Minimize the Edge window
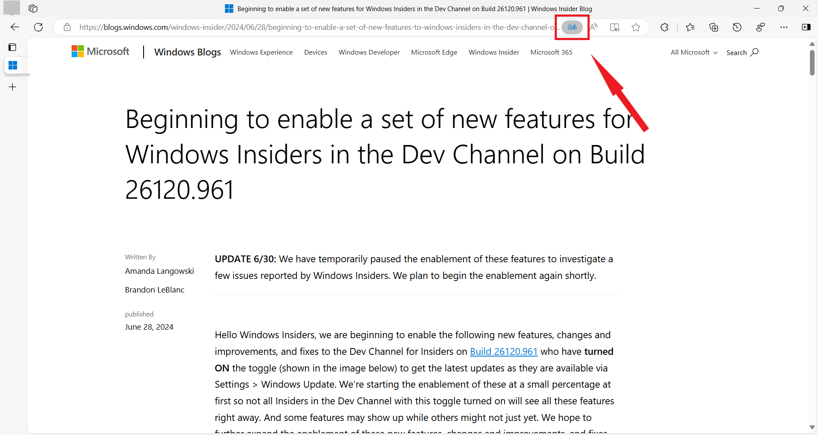Screen dimensions: 818x435 (757, 9)
